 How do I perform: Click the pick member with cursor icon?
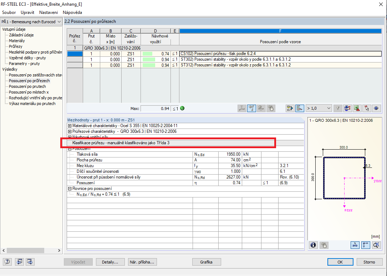click(x=367, y=108)
